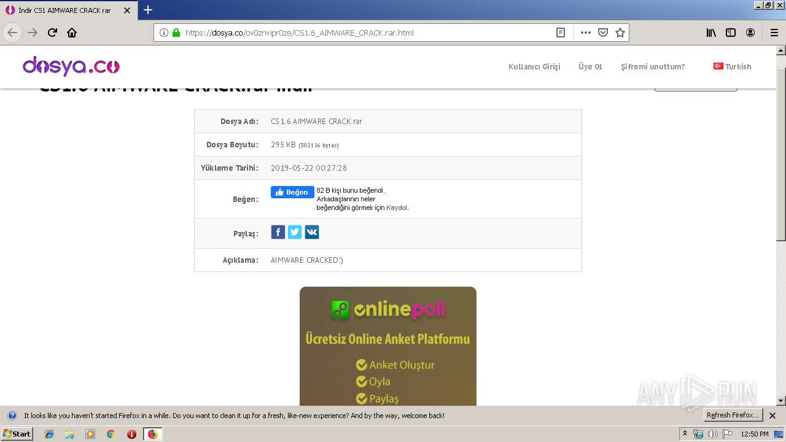The width and height of the screenshot is (786, 442).
Task: Open page actions three-dot menu
Action: tap(586, 33)
